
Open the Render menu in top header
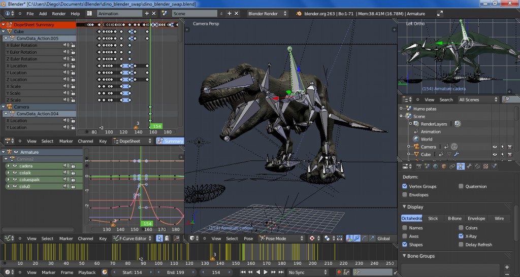pos(59,14)
